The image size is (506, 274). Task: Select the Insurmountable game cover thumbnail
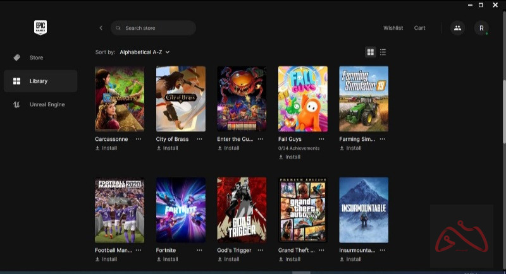click(364, 210)
